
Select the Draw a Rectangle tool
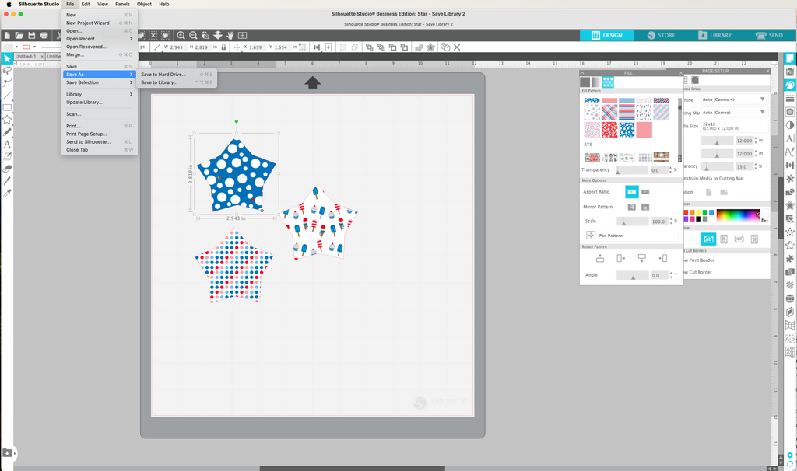7,107
